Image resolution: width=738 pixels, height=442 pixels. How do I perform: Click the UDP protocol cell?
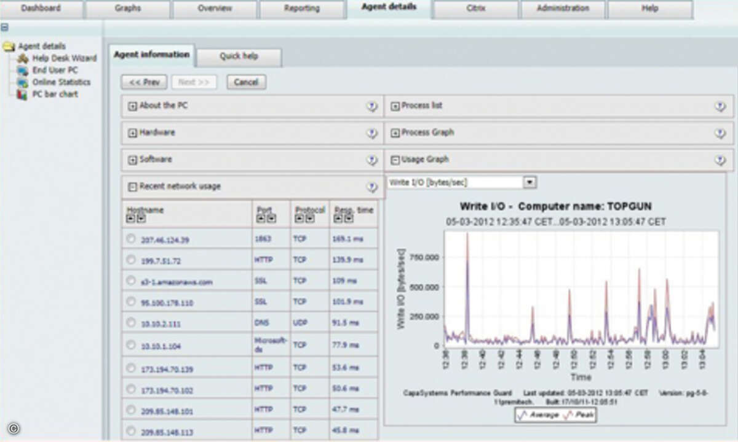(310, 322)
